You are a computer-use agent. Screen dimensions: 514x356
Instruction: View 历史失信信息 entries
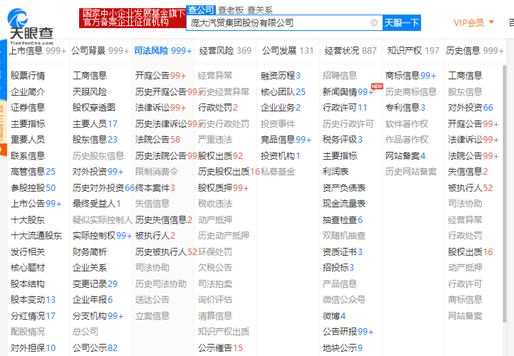pos(164,220)
